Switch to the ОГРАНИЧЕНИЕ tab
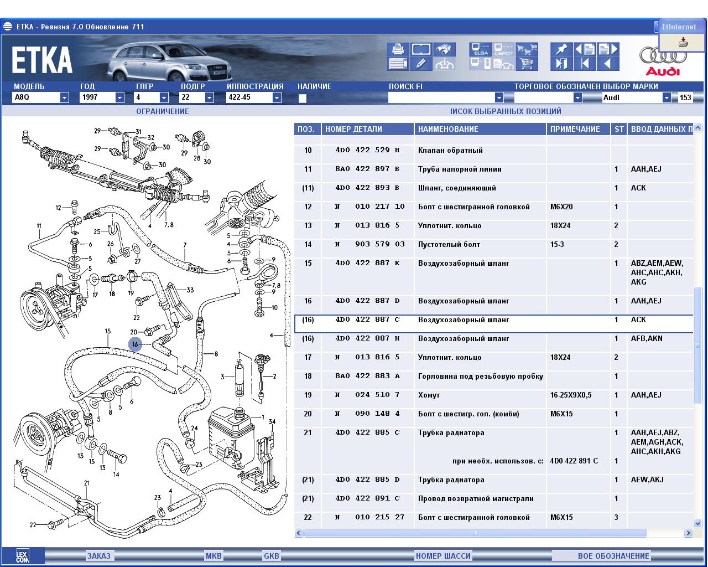 162,111
